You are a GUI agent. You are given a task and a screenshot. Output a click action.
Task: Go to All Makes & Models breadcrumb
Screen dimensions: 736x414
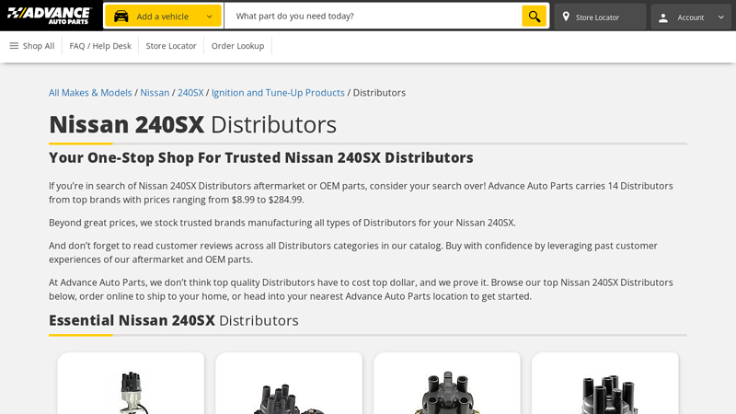[x=90, y=93]
